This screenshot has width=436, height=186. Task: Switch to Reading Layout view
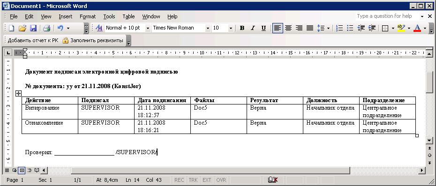(x=37, y=170)
